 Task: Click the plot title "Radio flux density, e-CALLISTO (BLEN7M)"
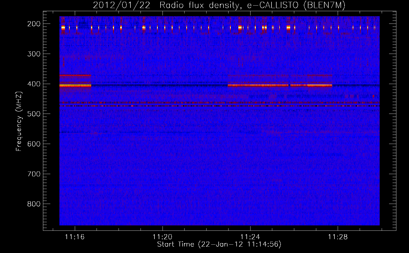pyautogui.click(x=252, y=5)
